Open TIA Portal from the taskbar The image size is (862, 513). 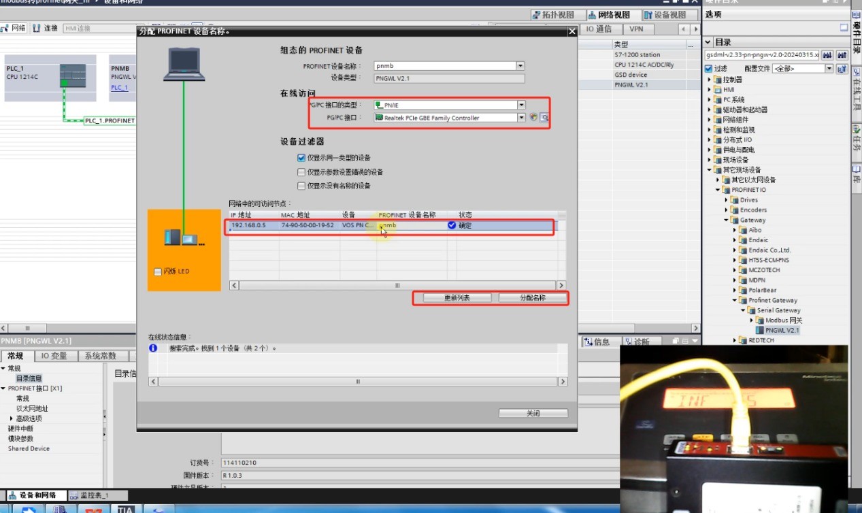tap(125, 509)
